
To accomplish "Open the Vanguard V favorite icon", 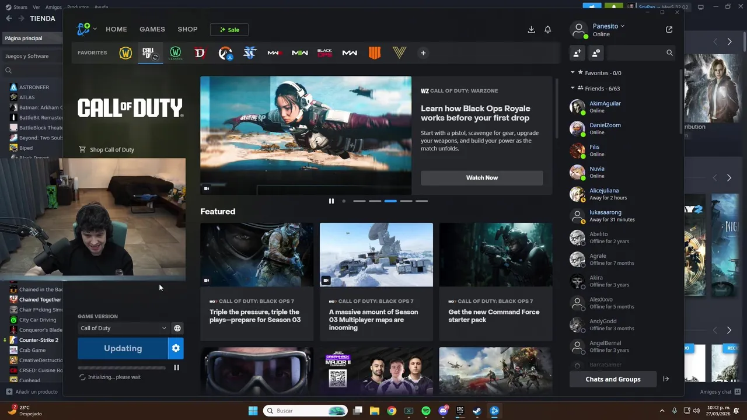I will 399,53.
